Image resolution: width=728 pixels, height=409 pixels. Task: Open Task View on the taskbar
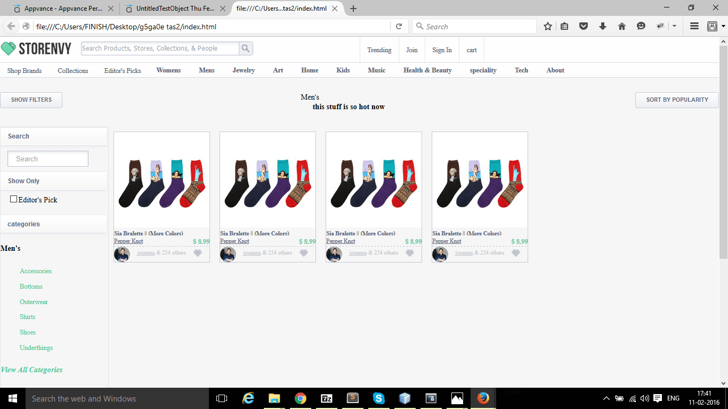tap(222, 398)
